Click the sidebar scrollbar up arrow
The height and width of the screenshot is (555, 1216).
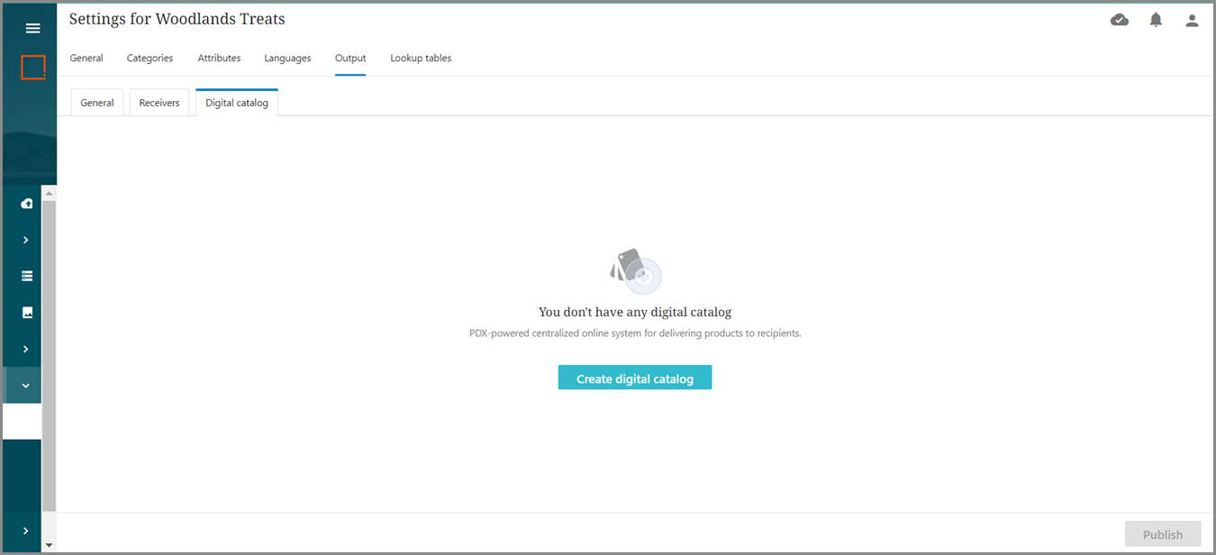[x=49, y=193]
